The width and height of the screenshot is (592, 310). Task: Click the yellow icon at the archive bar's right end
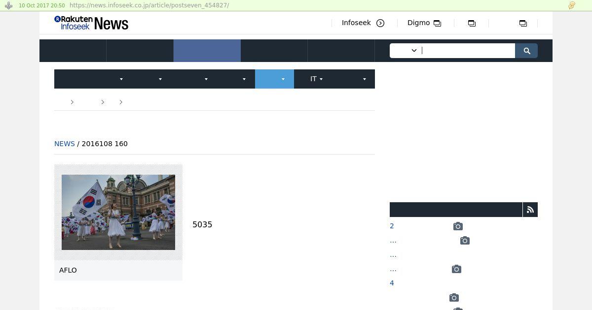pos(572,5)
